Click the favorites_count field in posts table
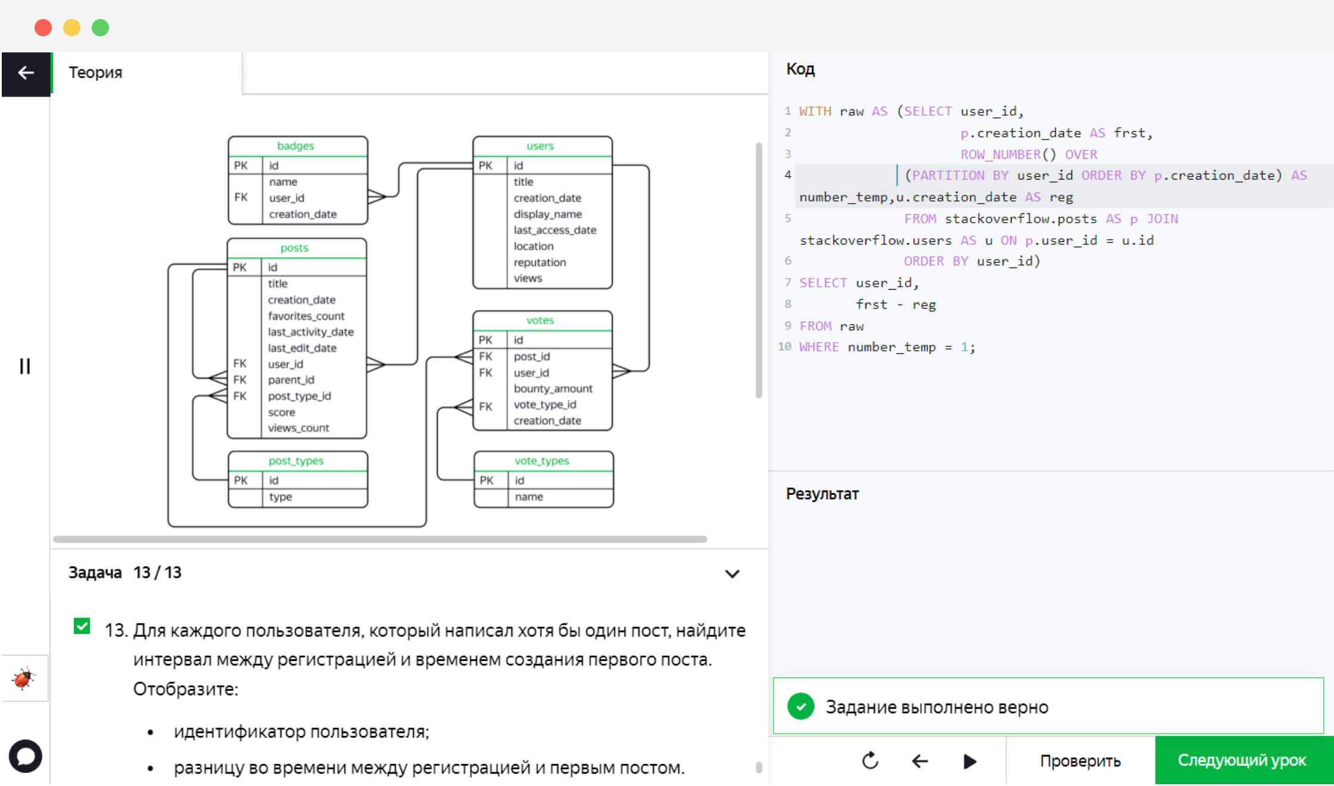 click(x=306, y=316)
